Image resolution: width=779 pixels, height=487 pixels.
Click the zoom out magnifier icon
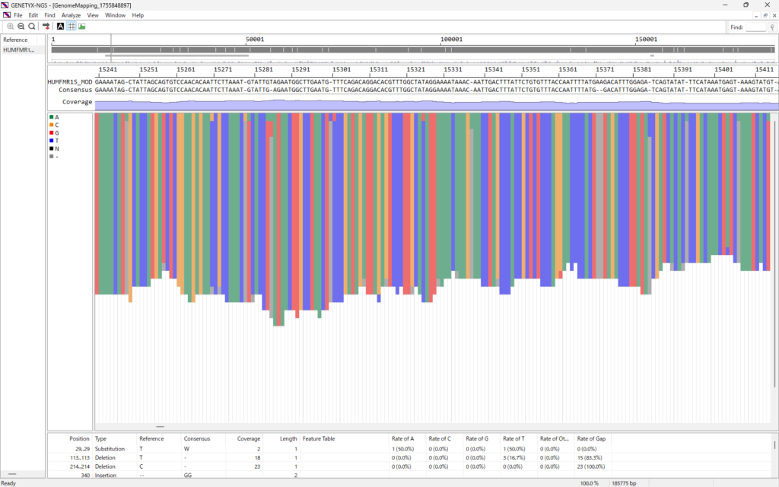coord(21,26)
